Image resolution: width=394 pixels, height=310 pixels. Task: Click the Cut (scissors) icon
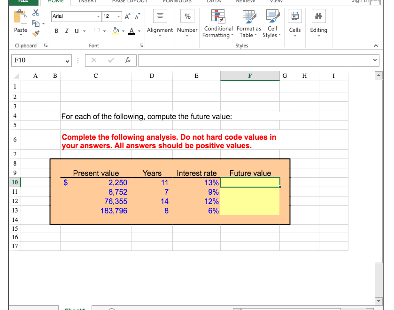tap(35, 13)
